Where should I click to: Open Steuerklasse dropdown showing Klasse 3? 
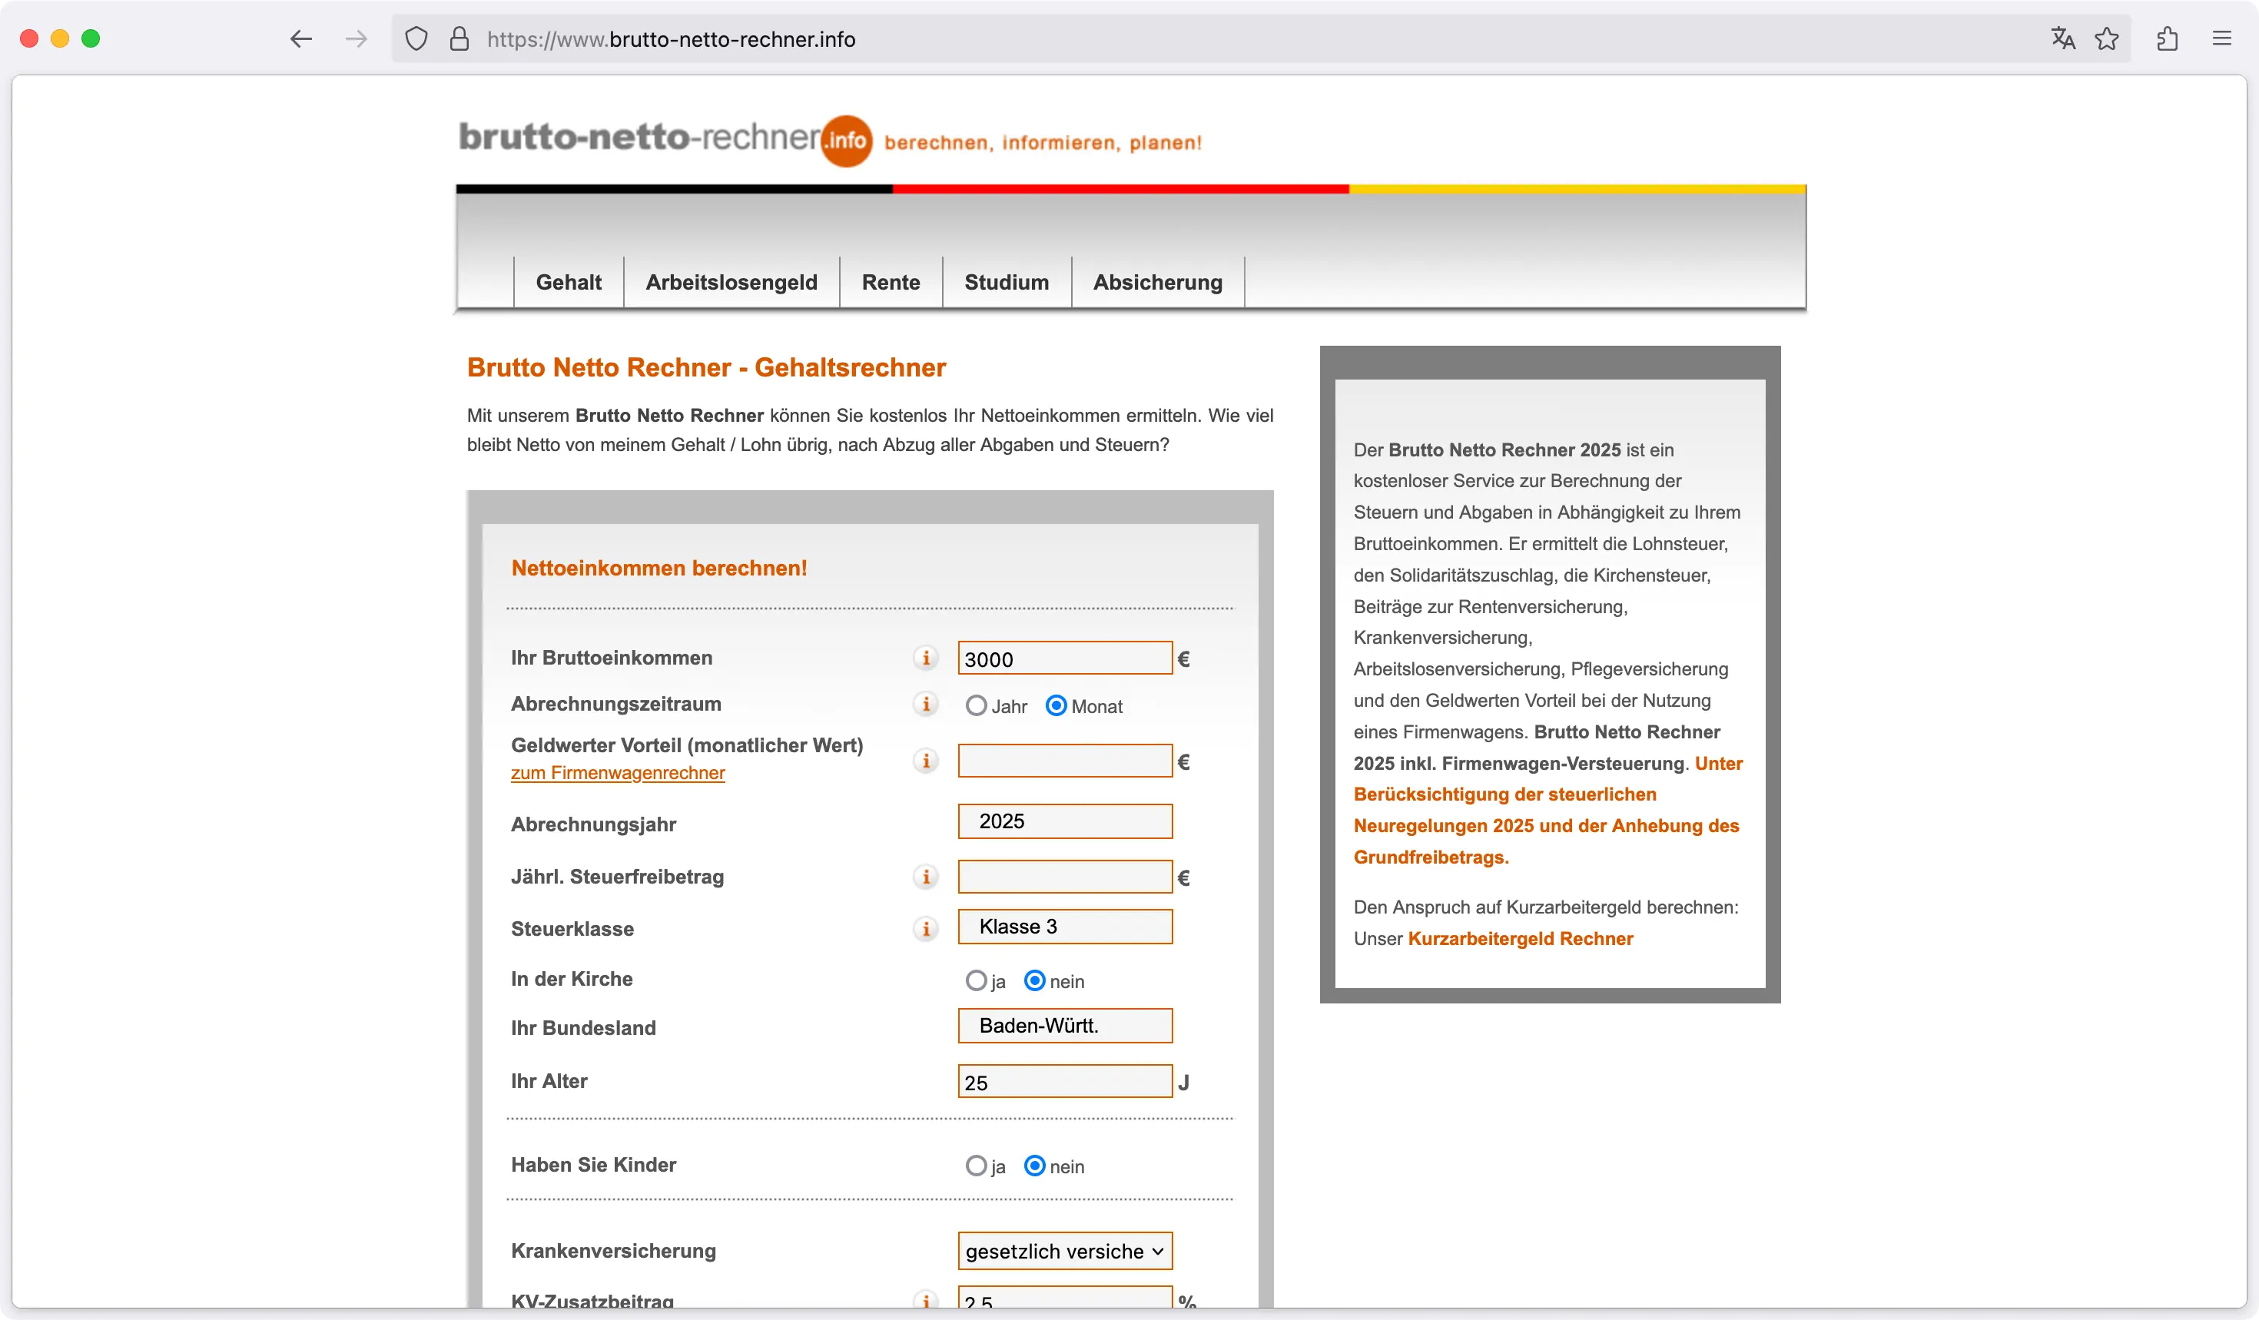coord(1064,927)
